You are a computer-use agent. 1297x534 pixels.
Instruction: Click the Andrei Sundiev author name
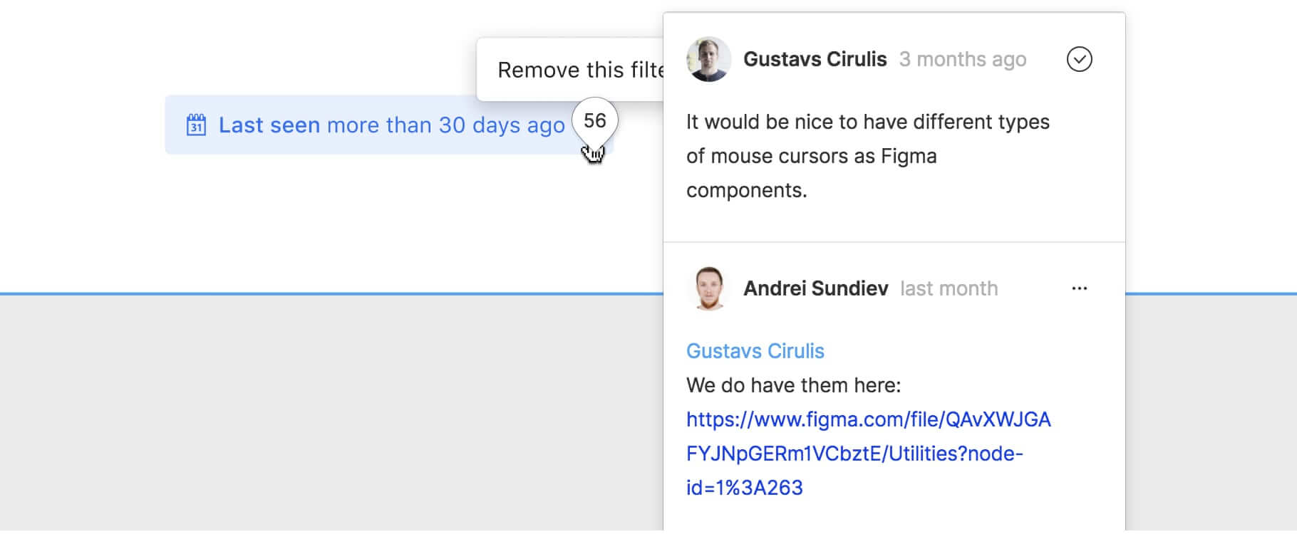coord(815,288)
